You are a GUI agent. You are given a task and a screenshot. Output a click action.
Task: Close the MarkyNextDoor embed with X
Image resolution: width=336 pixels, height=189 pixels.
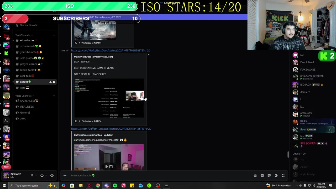click(x=148, y=55)
